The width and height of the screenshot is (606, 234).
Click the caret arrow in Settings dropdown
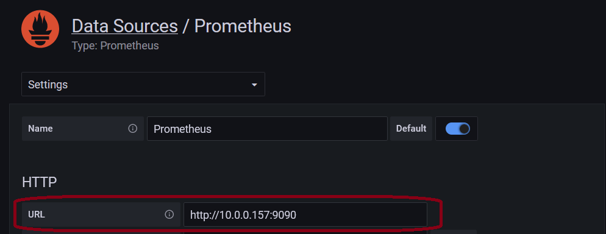click(x=254, y=85)
